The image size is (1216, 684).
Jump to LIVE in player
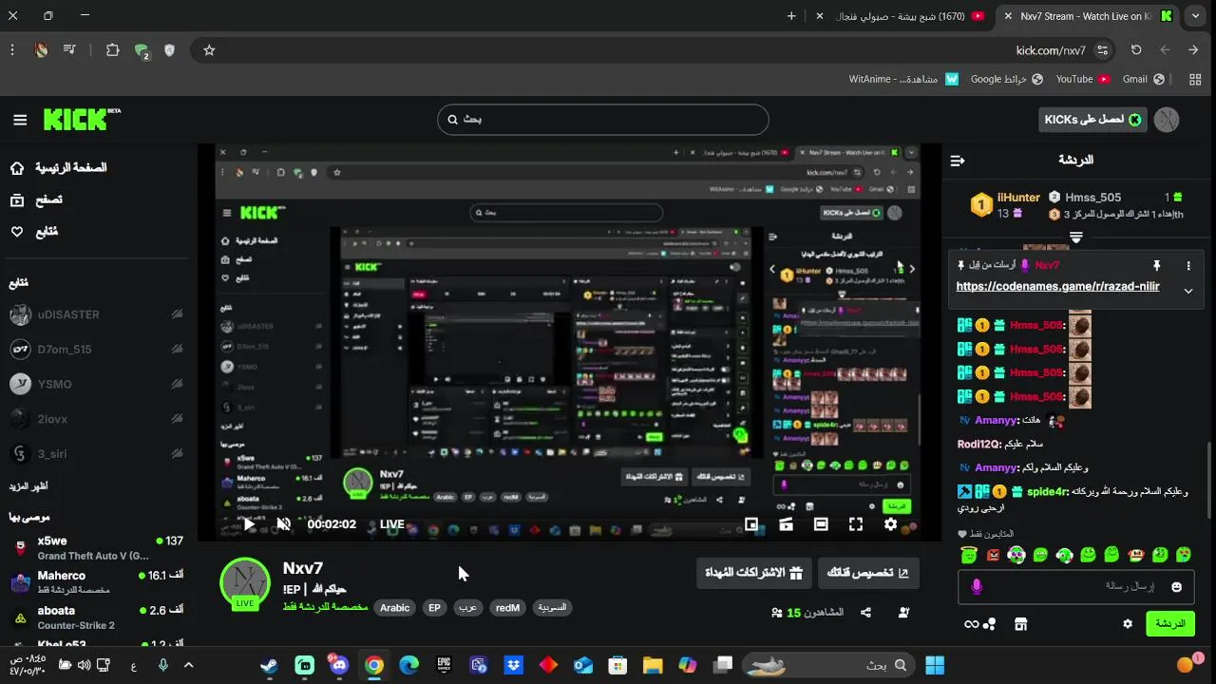tap(392, 524)
